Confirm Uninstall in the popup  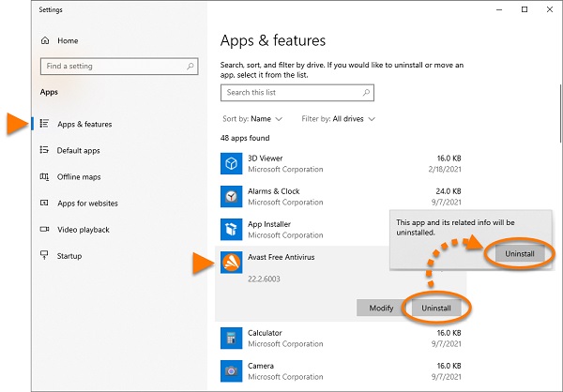point(520,254)
